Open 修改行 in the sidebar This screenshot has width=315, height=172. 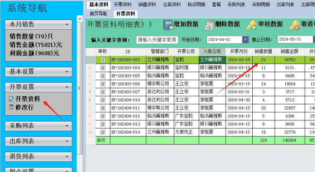coord(24,107)
